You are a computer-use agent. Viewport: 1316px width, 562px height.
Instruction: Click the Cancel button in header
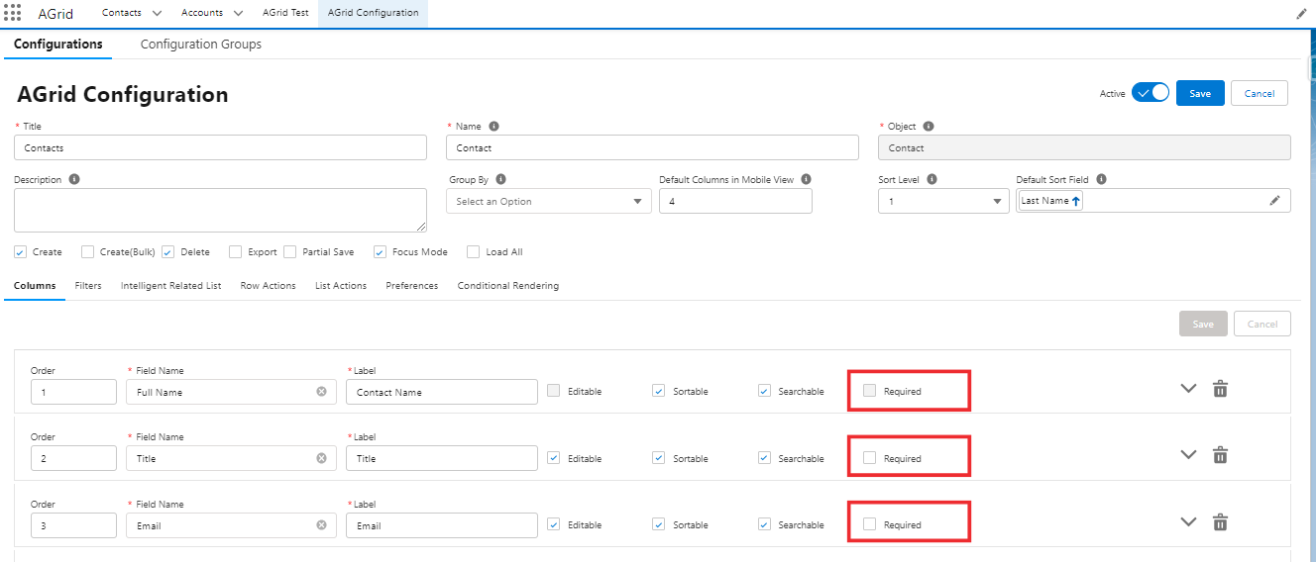click(1260, 93)
